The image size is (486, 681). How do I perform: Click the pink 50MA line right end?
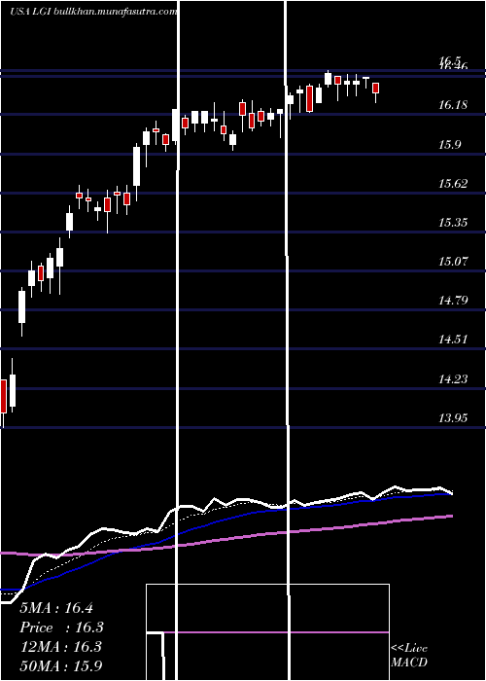click(451, 516)
